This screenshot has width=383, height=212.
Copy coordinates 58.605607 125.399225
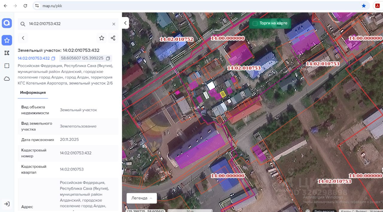(x=108, y=58)
